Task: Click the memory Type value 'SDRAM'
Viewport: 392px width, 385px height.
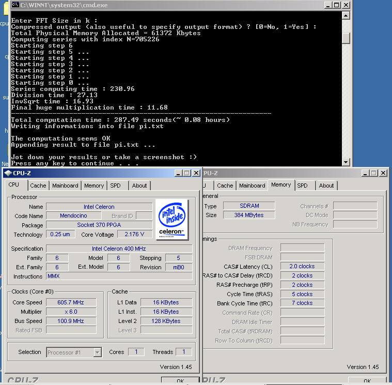Action: pyautogui.click(x=249, y=206)
